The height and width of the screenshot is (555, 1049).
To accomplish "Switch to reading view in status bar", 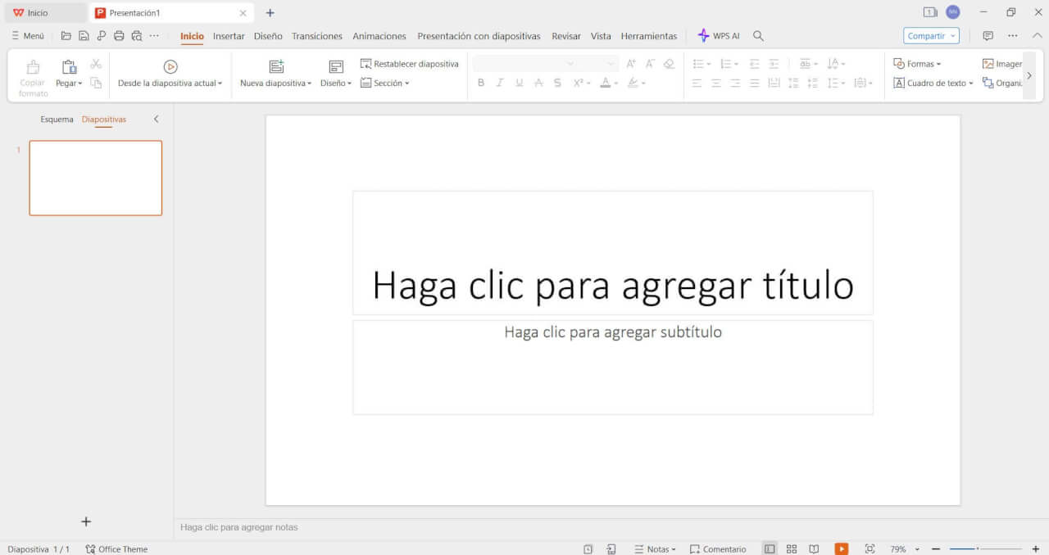I will [814, 548].
